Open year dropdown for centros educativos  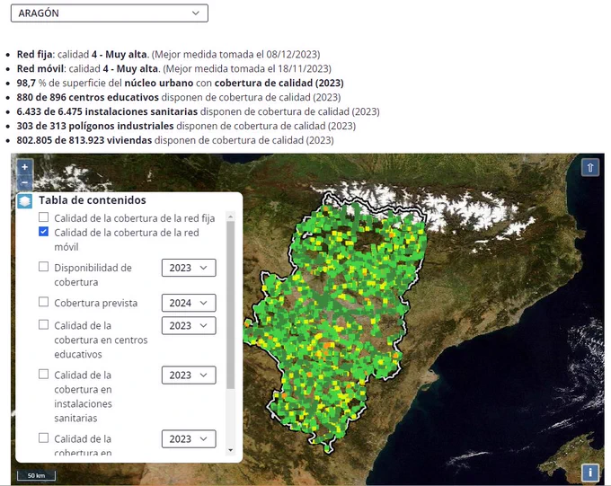[189, 325]
